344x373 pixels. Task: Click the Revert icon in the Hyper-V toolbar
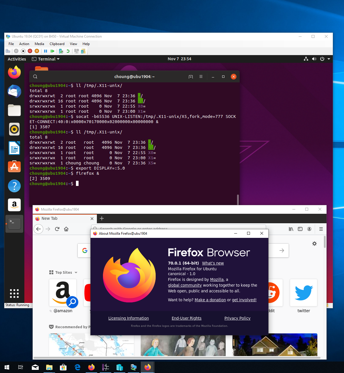(68, 51)
